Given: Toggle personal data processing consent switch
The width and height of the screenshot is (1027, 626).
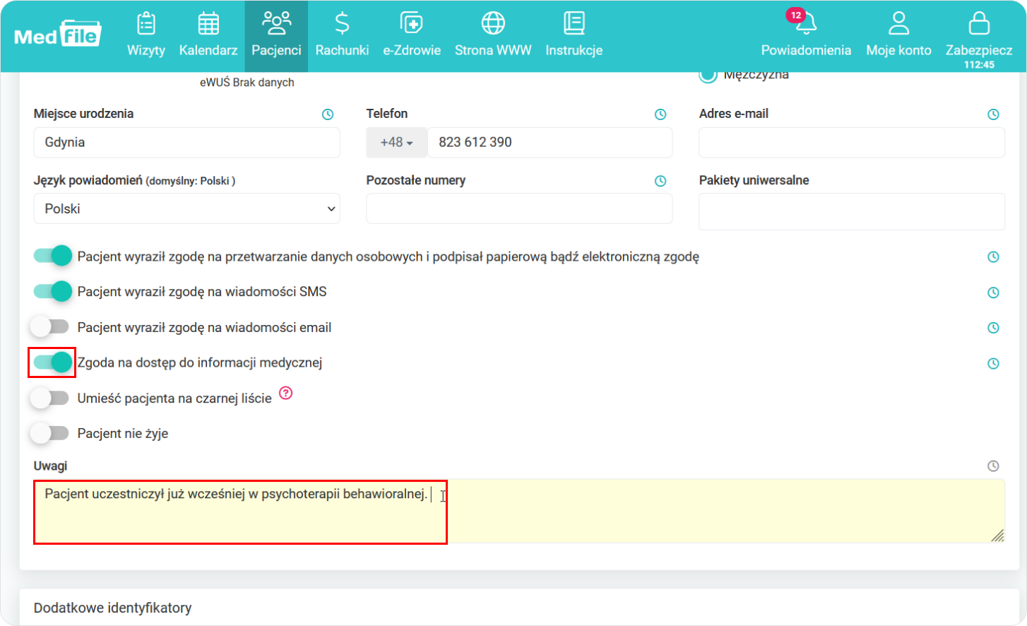Looking at the screenshot, I should tap(52, 256).
